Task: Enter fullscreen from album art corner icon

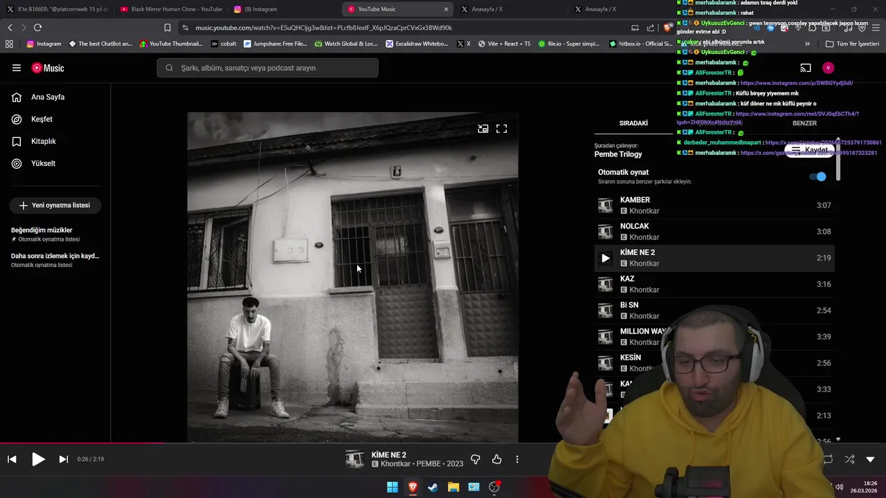Action: tap(502, 129)
